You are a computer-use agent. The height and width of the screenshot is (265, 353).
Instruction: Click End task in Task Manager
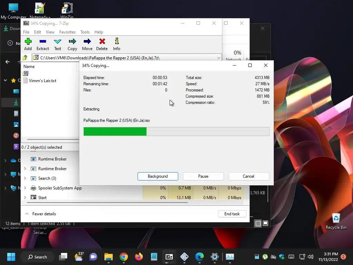232,214
